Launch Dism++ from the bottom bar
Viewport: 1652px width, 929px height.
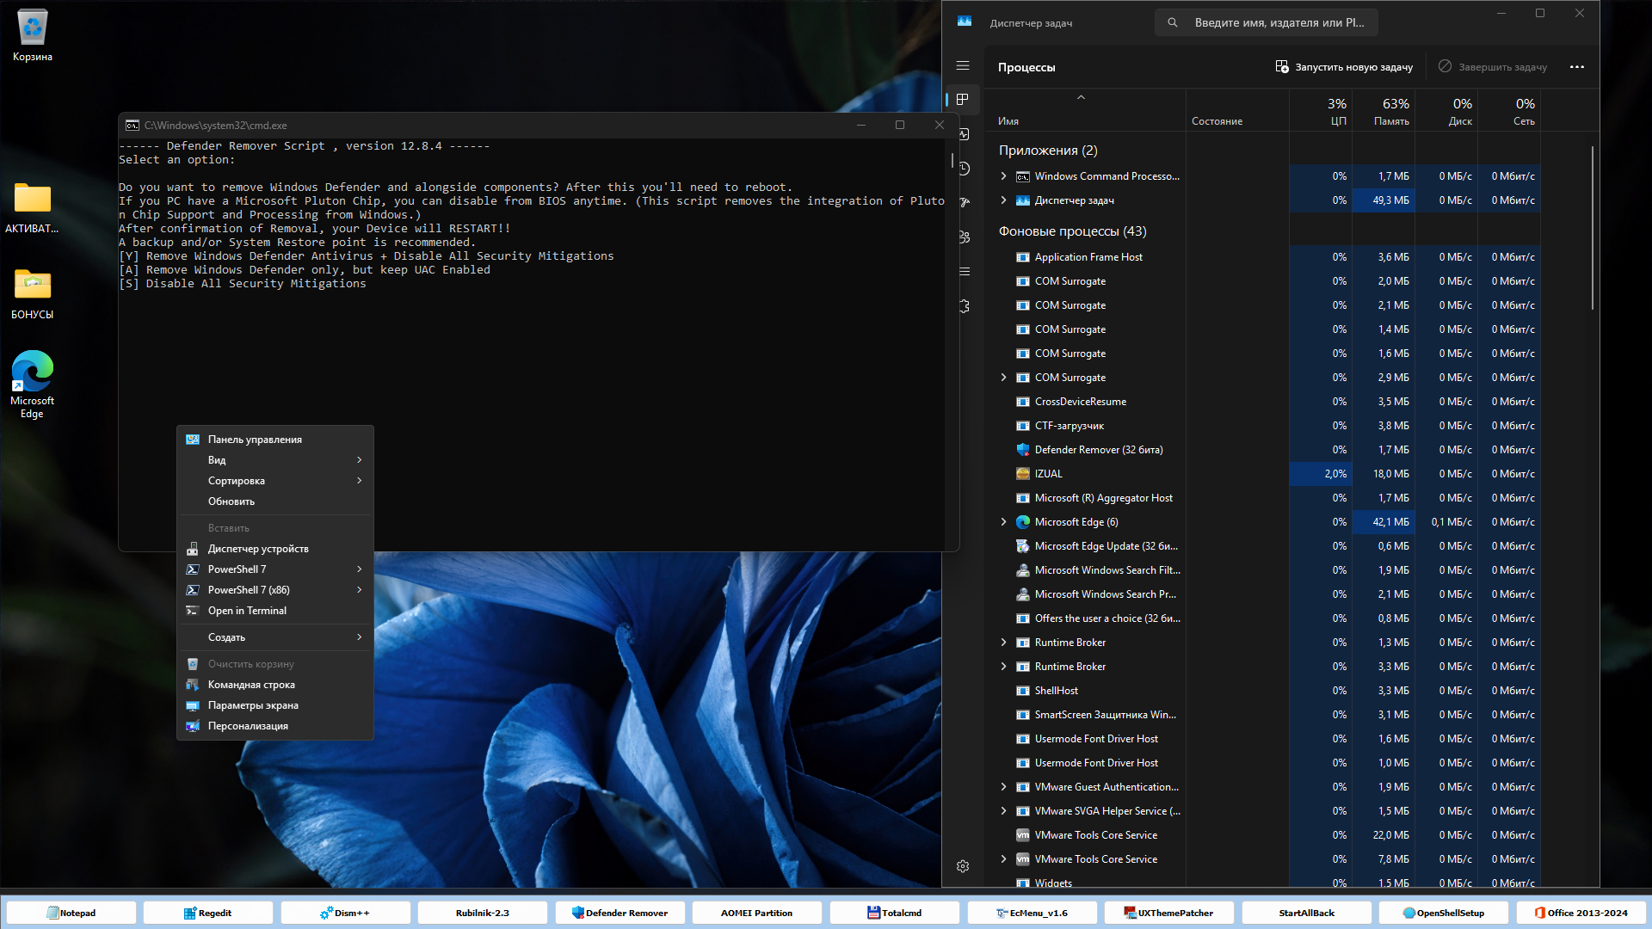[x=345, y=913]
